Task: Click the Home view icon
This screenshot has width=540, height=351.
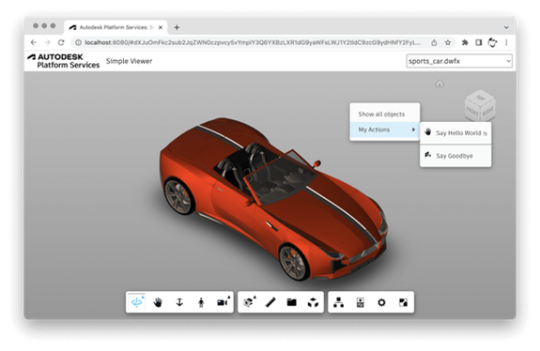Action: tap(440, 84)
